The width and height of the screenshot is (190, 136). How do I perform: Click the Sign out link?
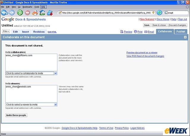click(183, 19)
